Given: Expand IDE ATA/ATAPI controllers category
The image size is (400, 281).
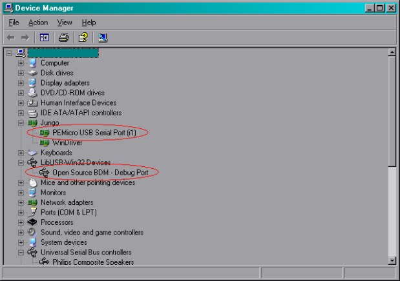Looking at the screenshot, I should click(21, 113).
